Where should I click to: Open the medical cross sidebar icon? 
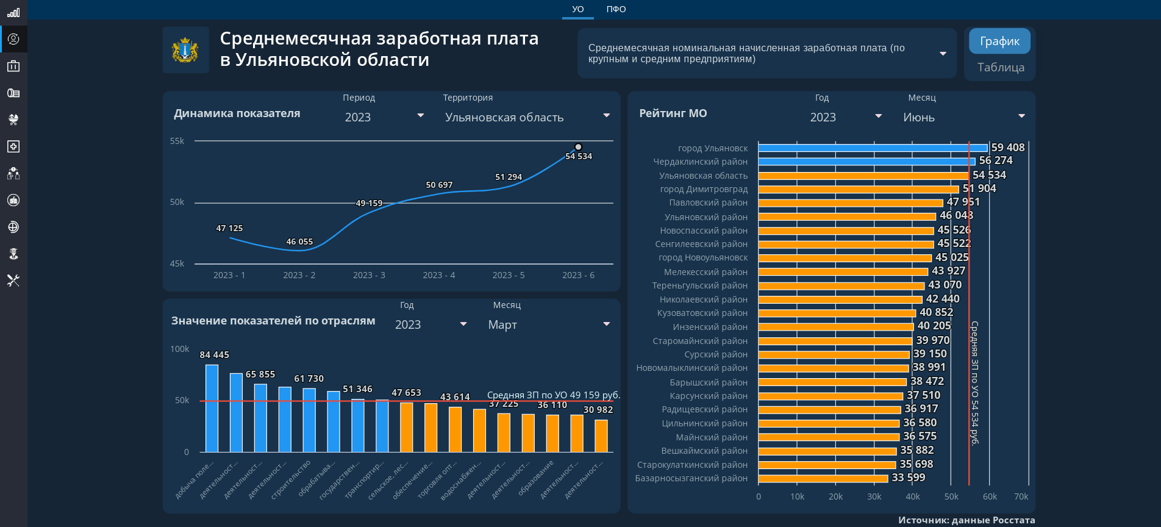tap(13, 146)
